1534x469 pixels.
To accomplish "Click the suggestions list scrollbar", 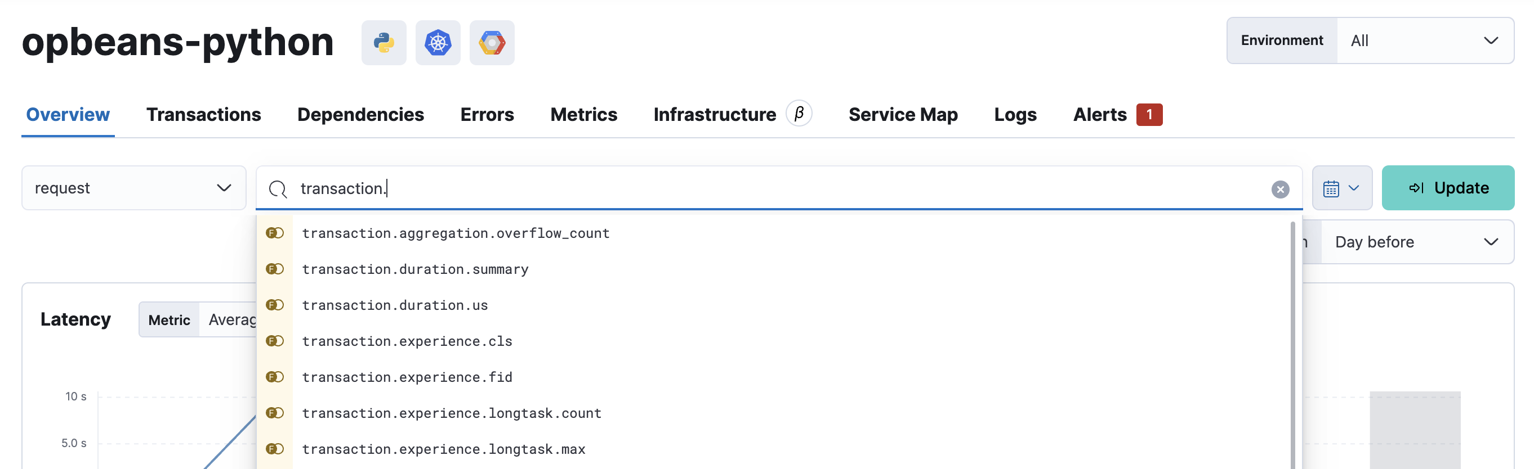I will click(1292, 345).
